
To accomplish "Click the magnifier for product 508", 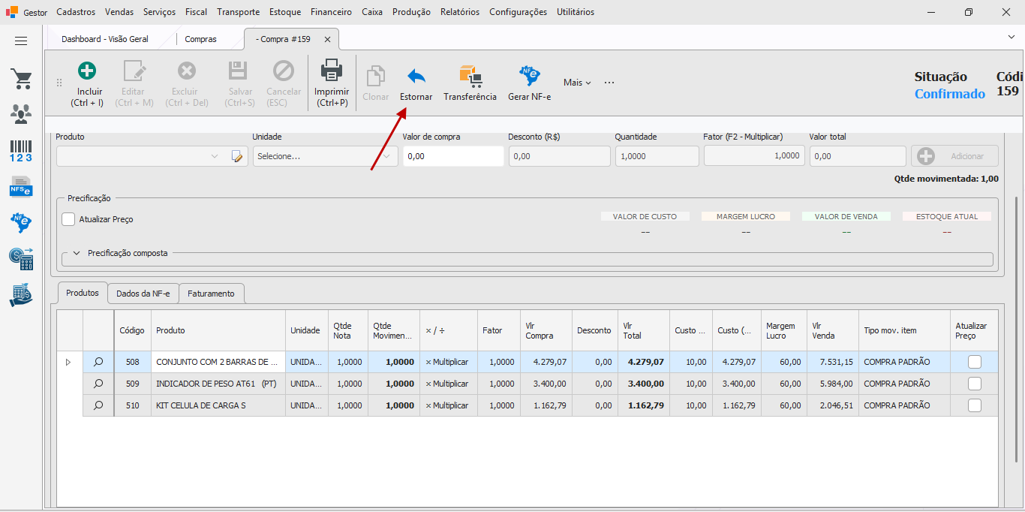I will (x=98, y=362).
